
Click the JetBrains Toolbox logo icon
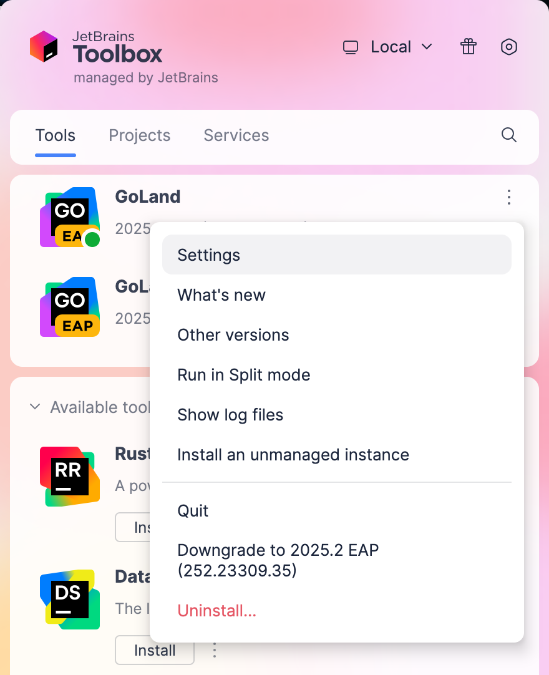(45, 47)
